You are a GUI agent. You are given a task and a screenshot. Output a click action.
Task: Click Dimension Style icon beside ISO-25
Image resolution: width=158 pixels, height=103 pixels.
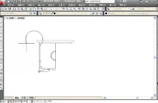click(133, 9)
